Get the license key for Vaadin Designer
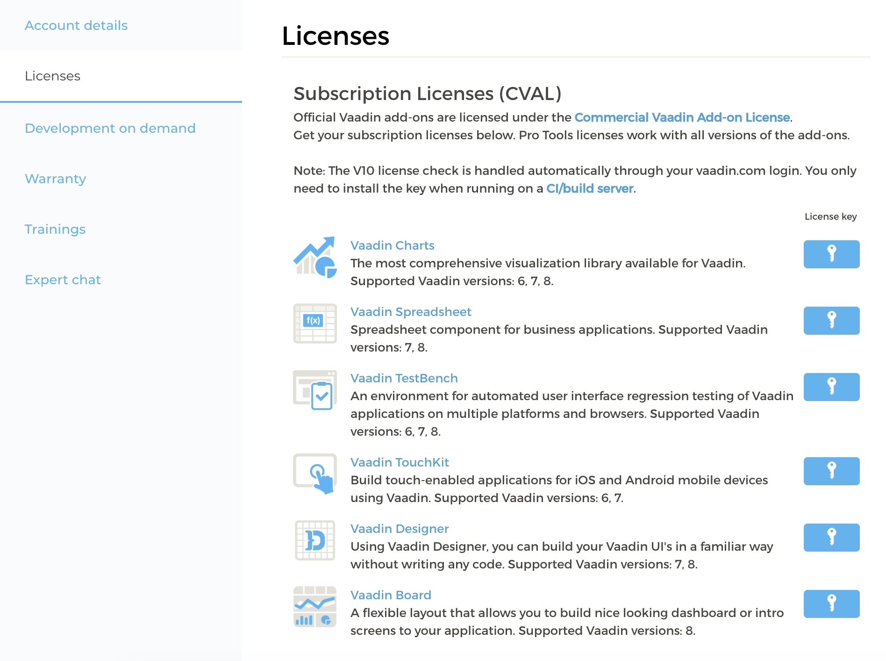The image size is (886, 661). 831,538
